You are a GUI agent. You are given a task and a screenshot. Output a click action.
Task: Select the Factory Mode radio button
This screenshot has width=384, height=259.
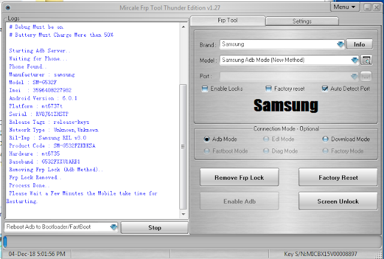325,151
